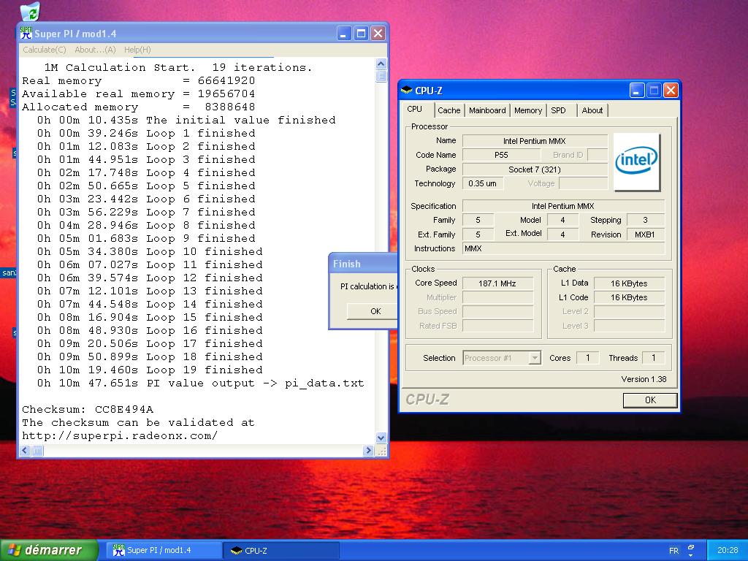This screenshot has height=561, width=748.
Task: Click the Cores value field
Action: (x=588, y=358)
